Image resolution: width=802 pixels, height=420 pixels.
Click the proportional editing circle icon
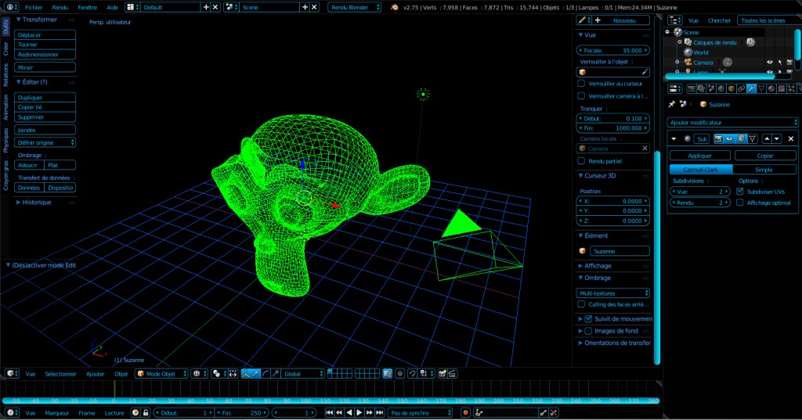(x=400, y=374)
